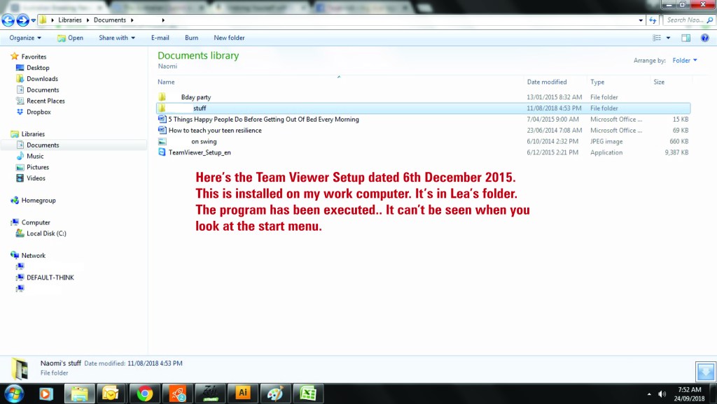Screen dimensions: 717x404
Task: Click the volume speaker tray icon
Action: [662, 394]
